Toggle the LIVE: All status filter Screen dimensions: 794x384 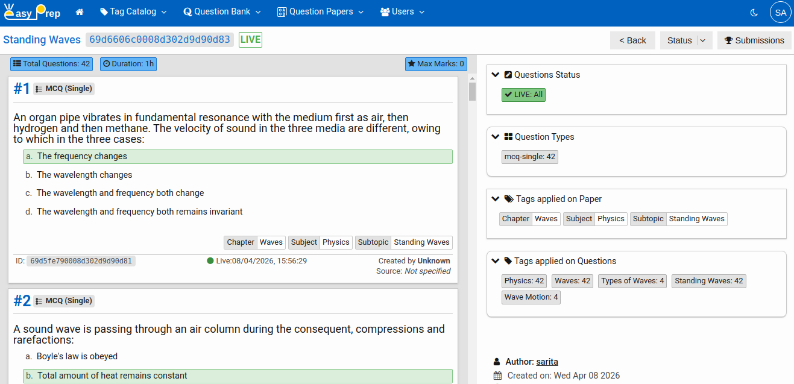click(523, 95)
